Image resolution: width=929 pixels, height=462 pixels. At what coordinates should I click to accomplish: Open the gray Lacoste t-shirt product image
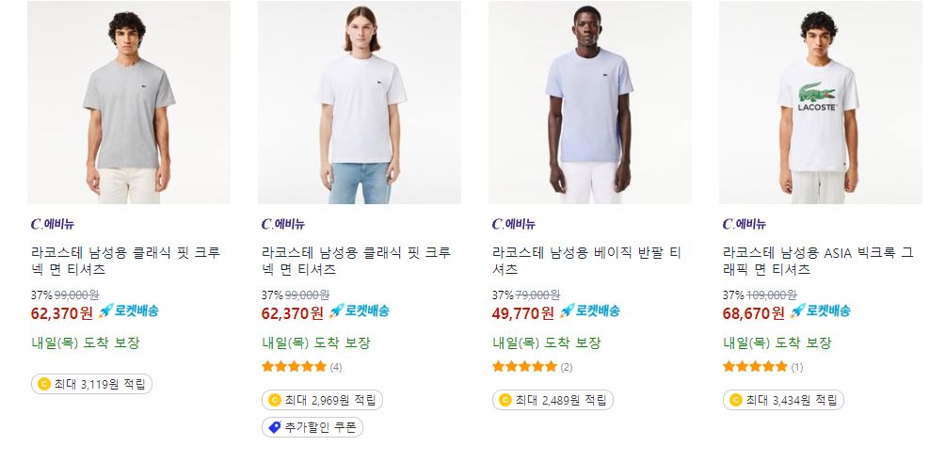129,103
